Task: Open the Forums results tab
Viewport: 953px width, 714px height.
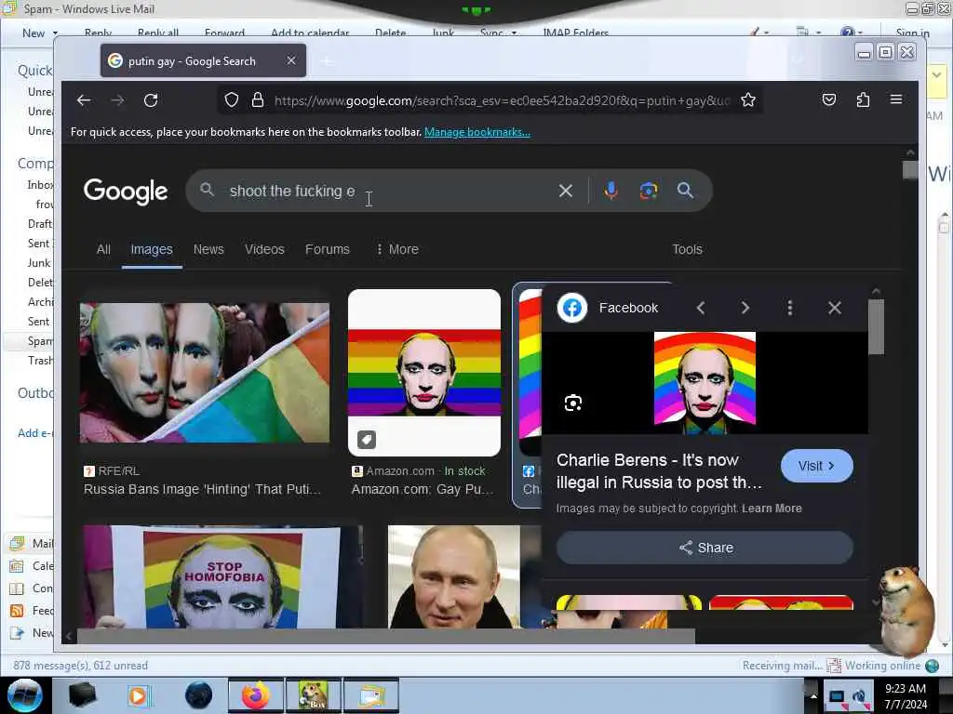Action: 327,249
